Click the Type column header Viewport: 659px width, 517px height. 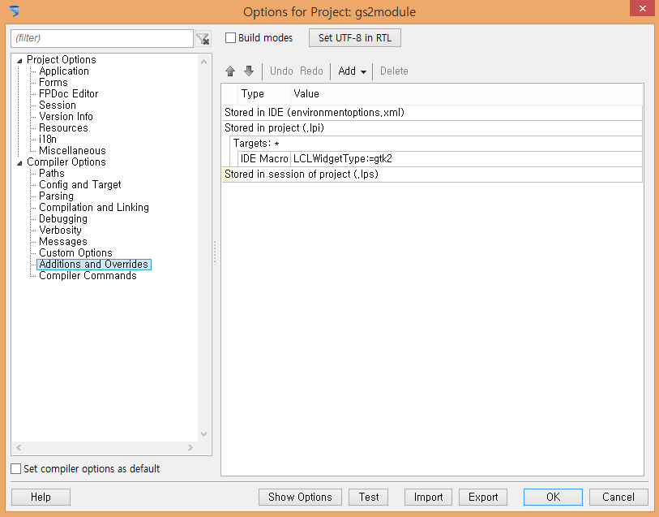(264, 94)
